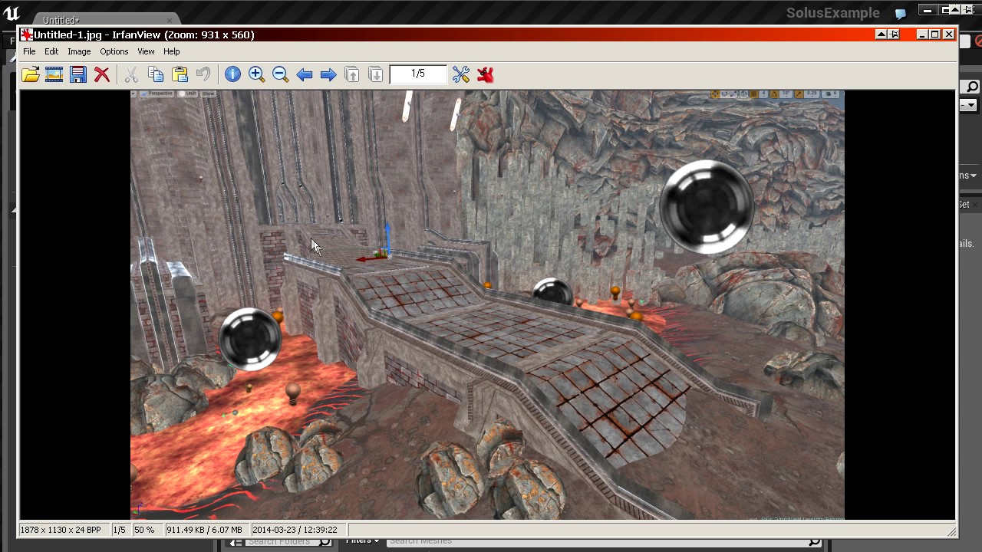
Task: Click the Unreal Engine logo in the background window
Action: (x=11, y=13)
